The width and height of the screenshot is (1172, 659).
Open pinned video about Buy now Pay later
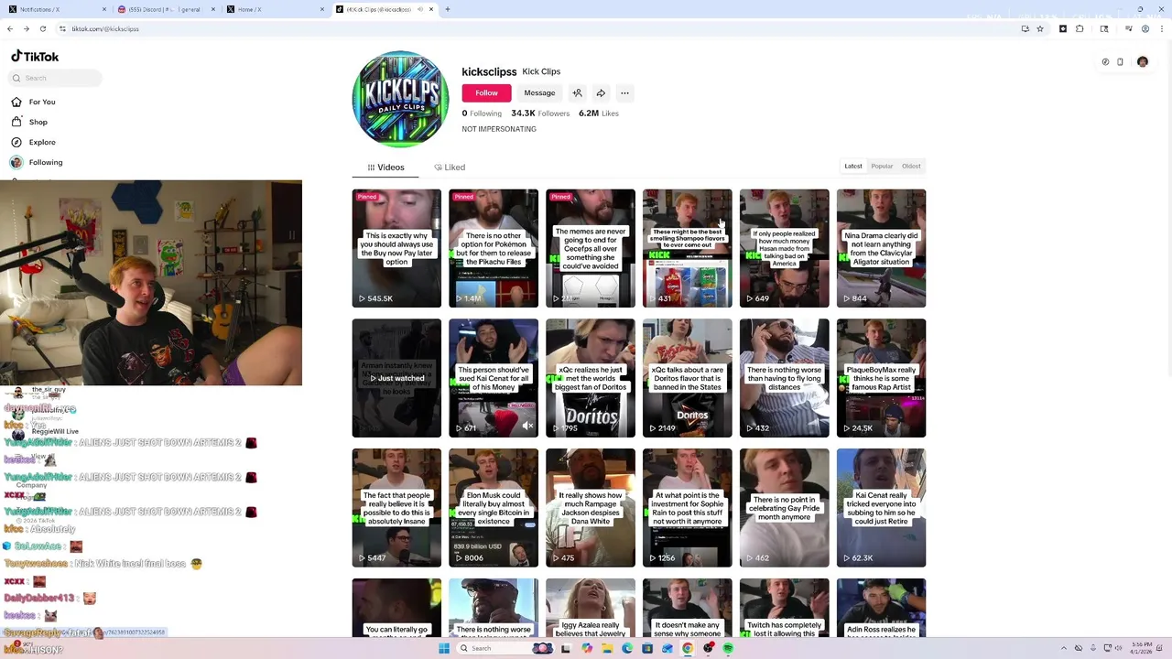[x=396, y=248]
